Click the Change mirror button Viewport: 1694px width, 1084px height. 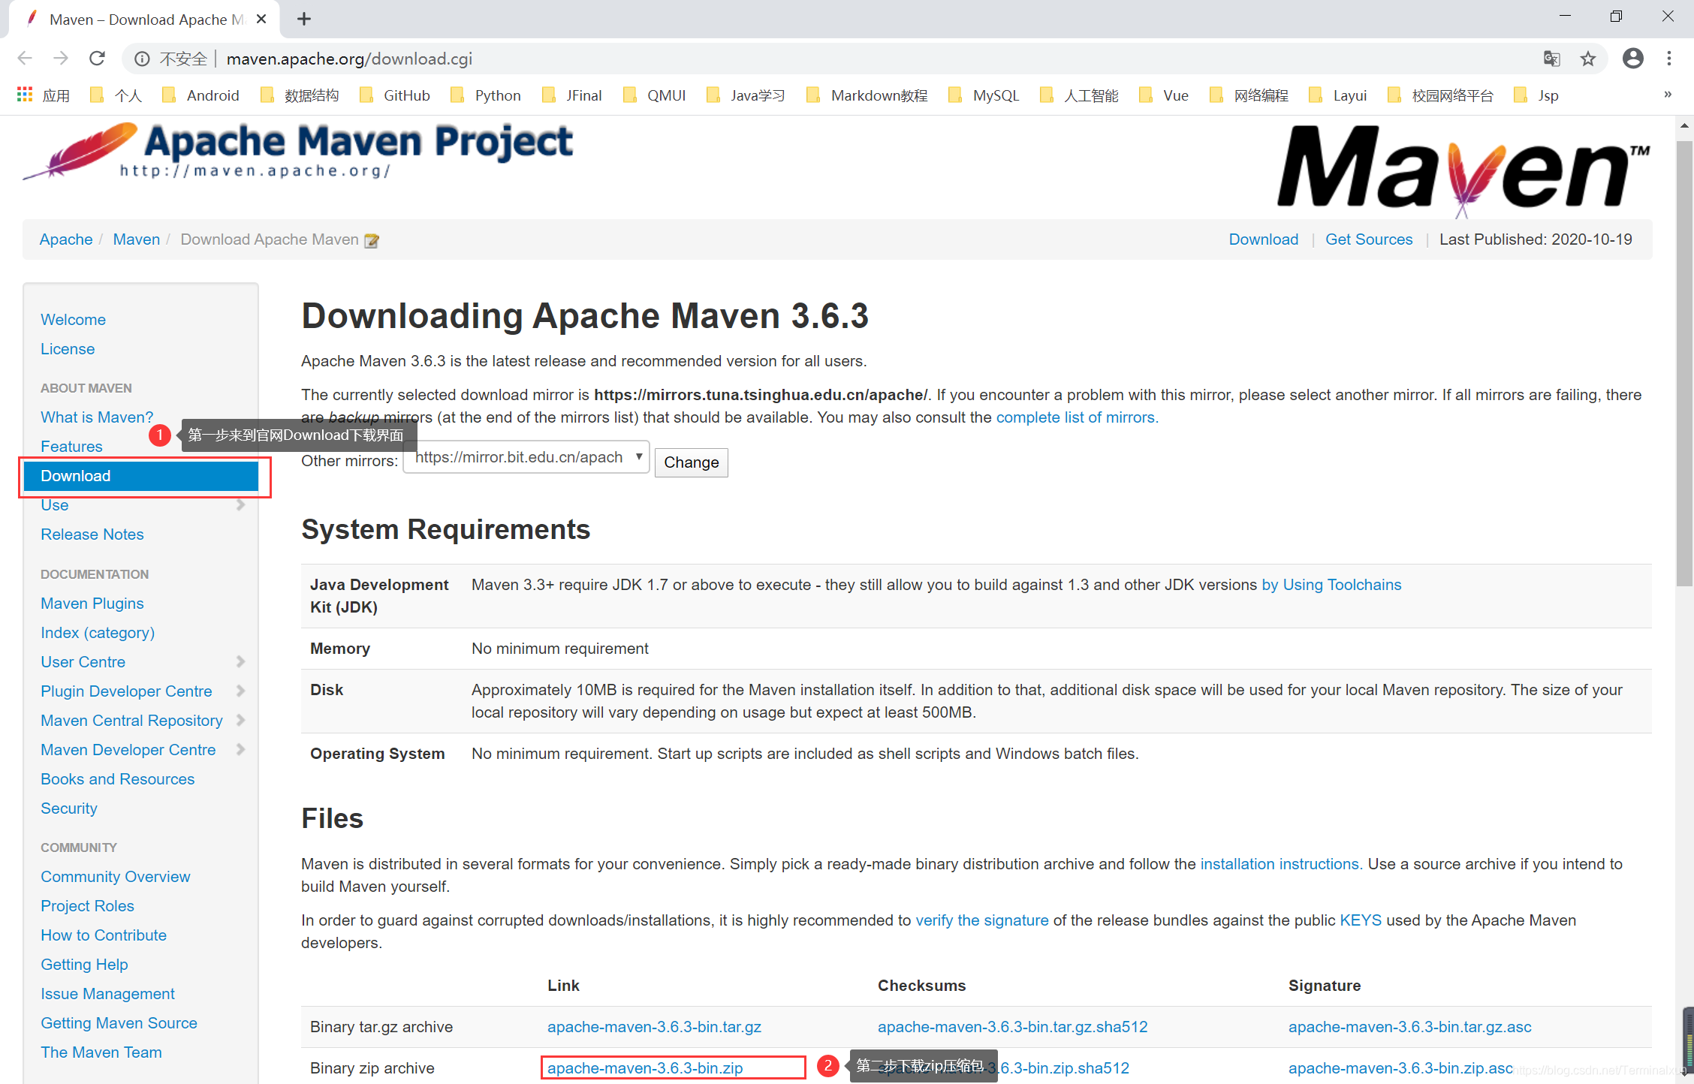coord(691,462)
